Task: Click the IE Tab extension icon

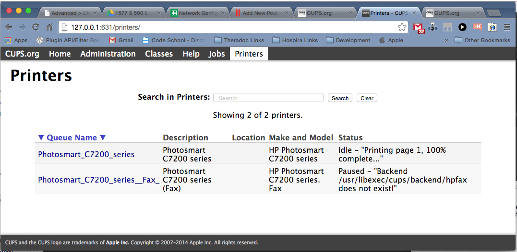Action: pyautogui.click(x=492, y=27)
